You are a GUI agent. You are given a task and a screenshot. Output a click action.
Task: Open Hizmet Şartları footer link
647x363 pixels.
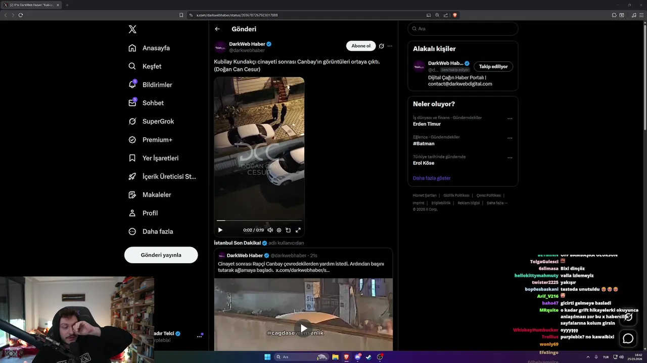(425, 195)
